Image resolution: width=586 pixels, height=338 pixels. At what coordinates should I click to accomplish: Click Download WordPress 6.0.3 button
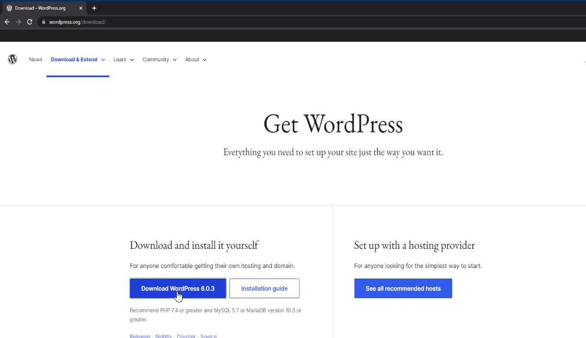(178, 288)
